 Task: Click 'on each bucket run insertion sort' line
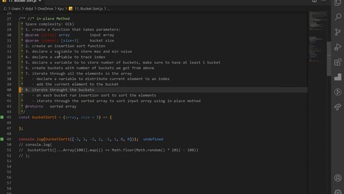pyautogui.click(x=96, y=95)
